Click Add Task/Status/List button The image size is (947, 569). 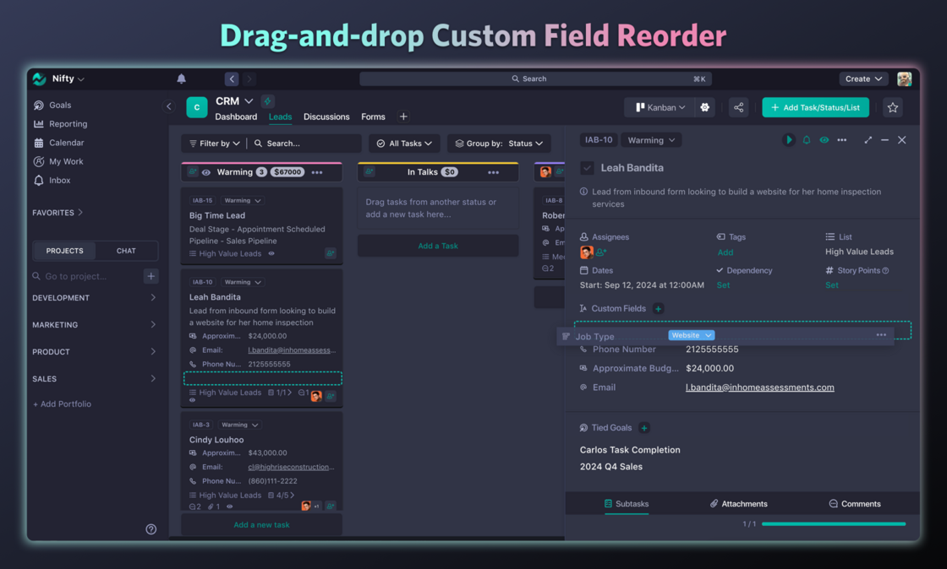815,107
